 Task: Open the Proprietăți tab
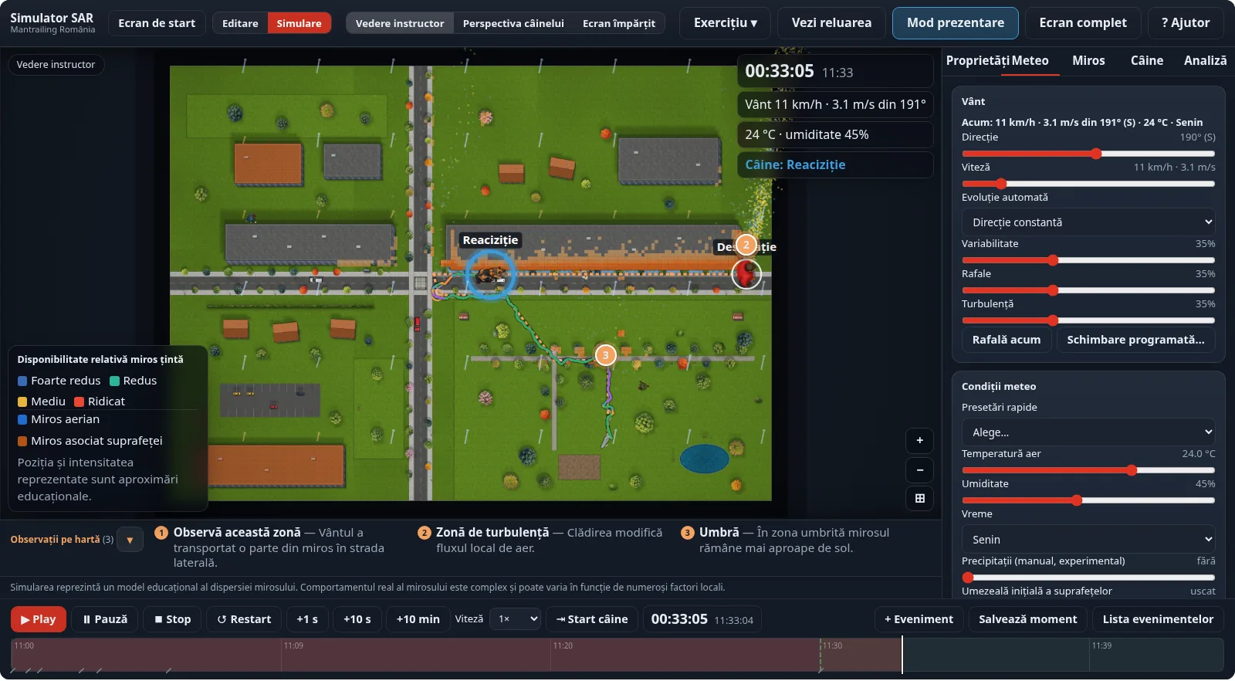pos(978,61)
